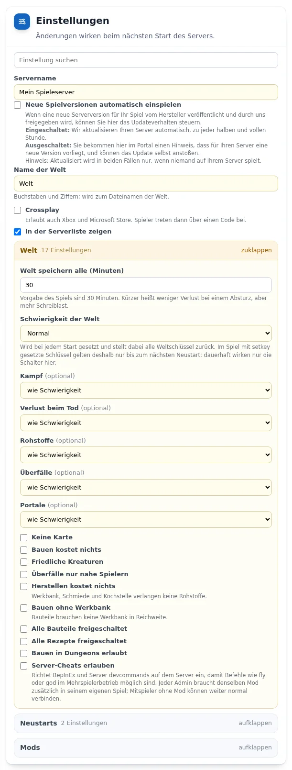Click 'Vorgabe des Spiels sind 30 Minuten' hint

(x=143, y=302)
